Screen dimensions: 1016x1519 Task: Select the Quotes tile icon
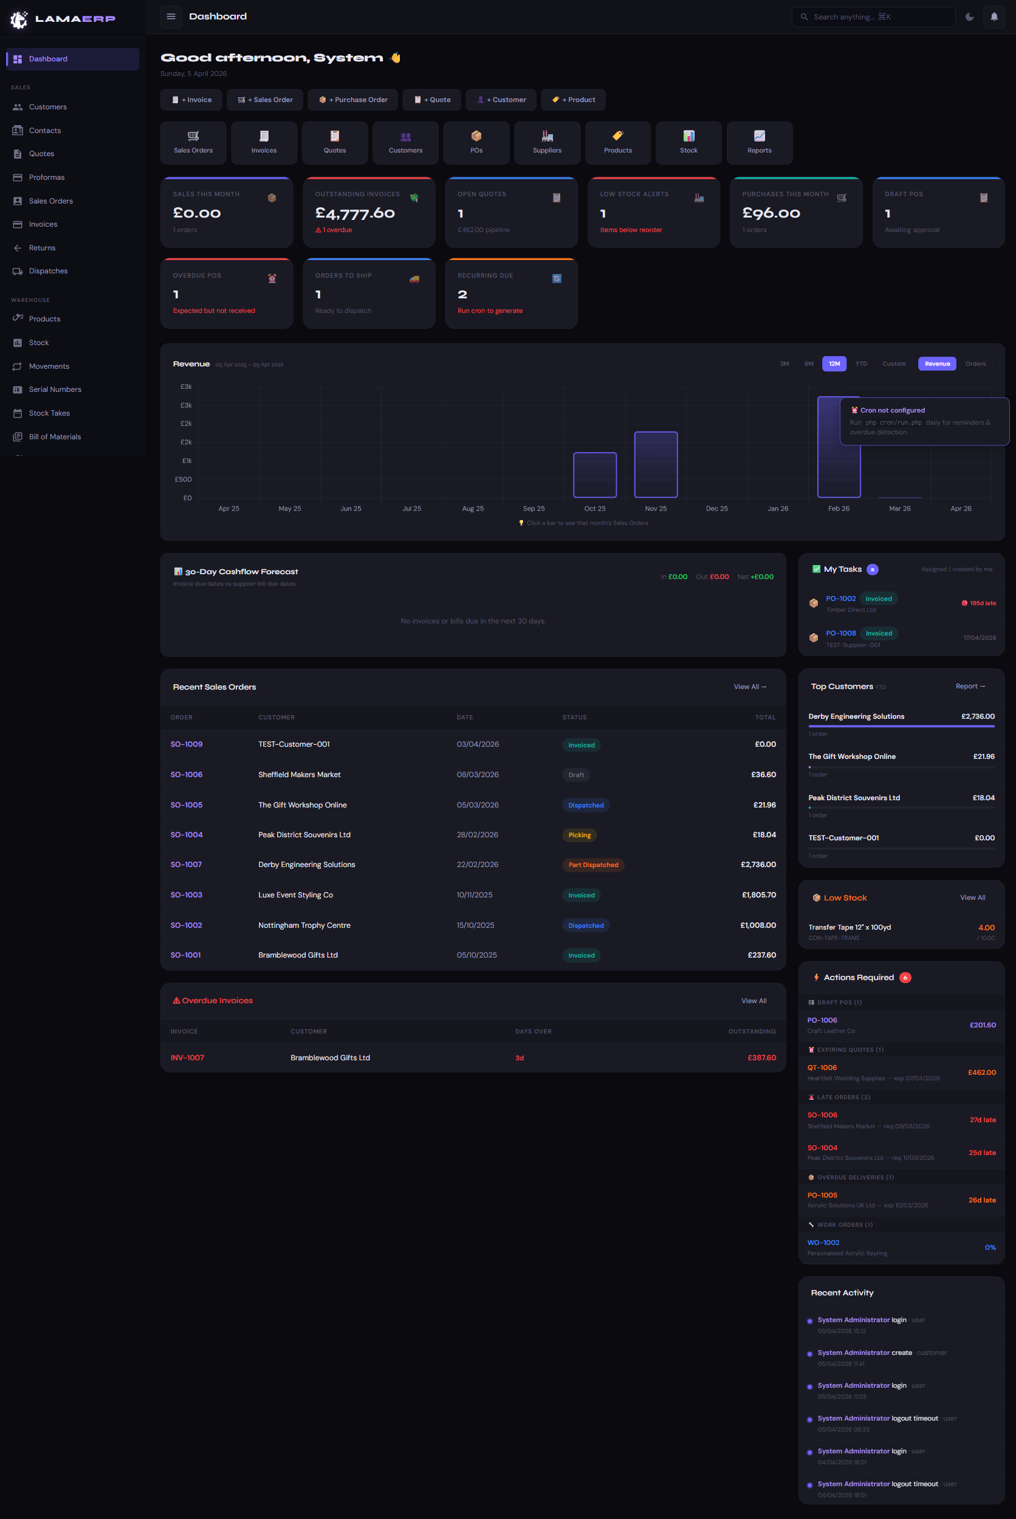[334, 135]
